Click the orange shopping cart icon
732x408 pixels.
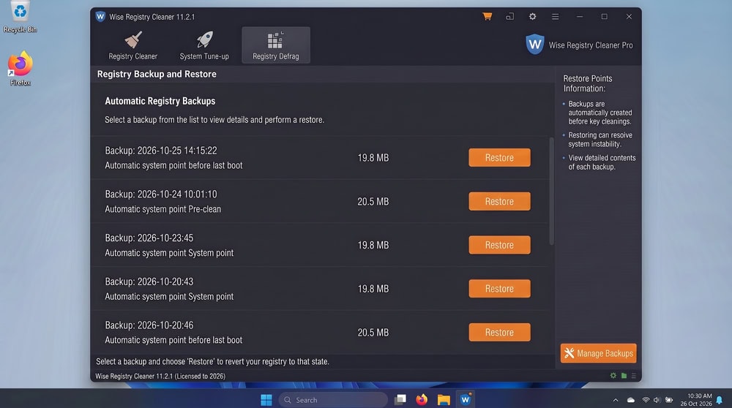tap(487, 16)
